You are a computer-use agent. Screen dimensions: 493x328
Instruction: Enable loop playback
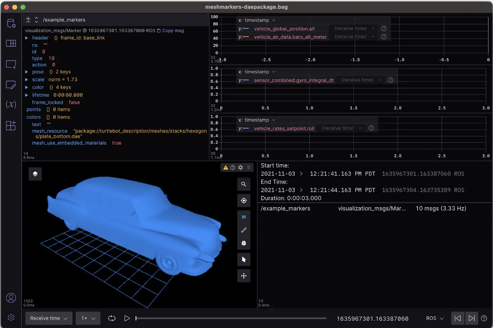(112, 318)
